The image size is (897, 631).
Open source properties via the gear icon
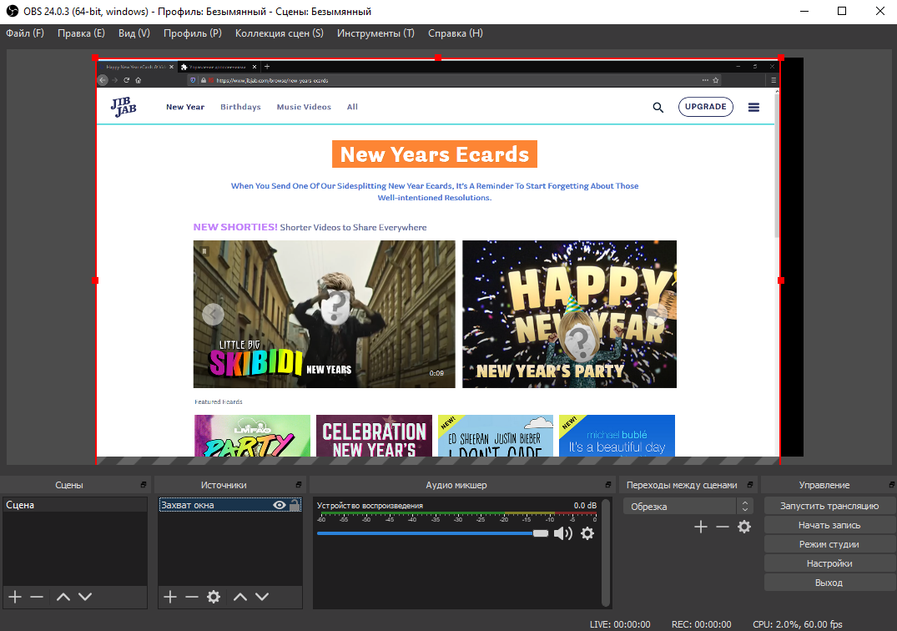(214, 597)
